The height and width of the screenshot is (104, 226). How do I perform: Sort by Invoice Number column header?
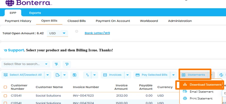[86, 87]
